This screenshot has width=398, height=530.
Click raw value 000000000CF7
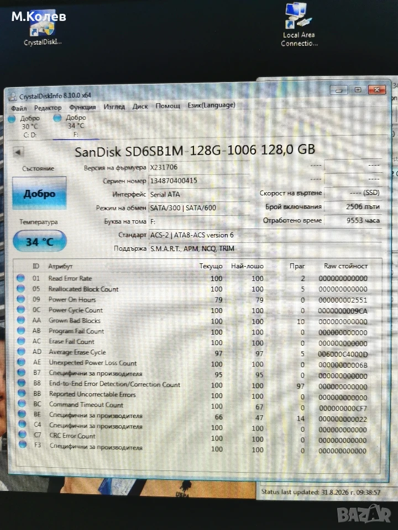(x=343, y=409)
